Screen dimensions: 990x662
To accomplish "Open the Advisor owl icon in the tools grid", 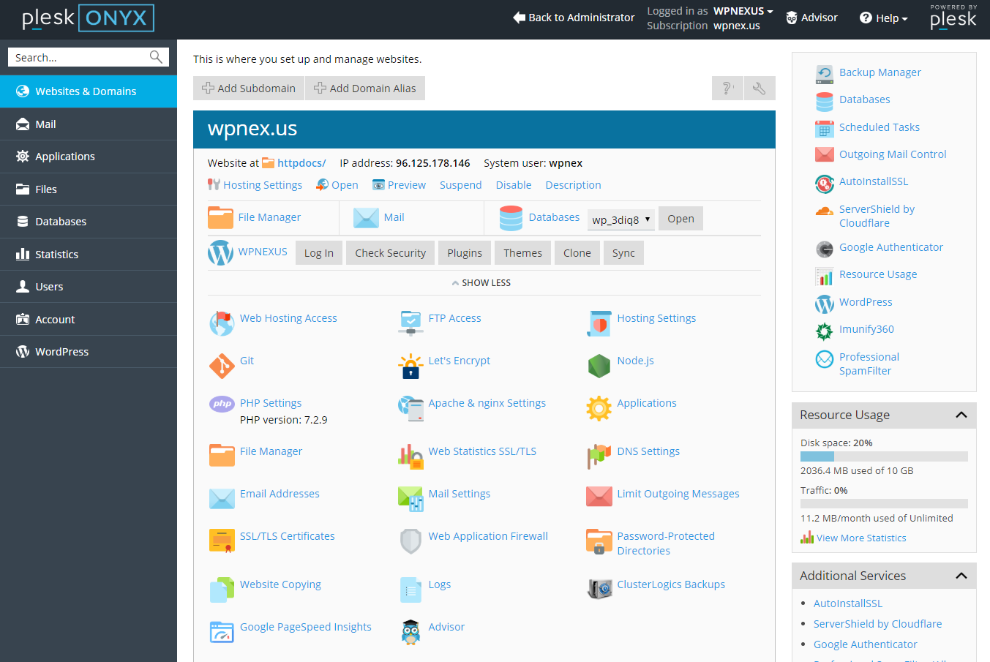I will click(x=410, y=632).
